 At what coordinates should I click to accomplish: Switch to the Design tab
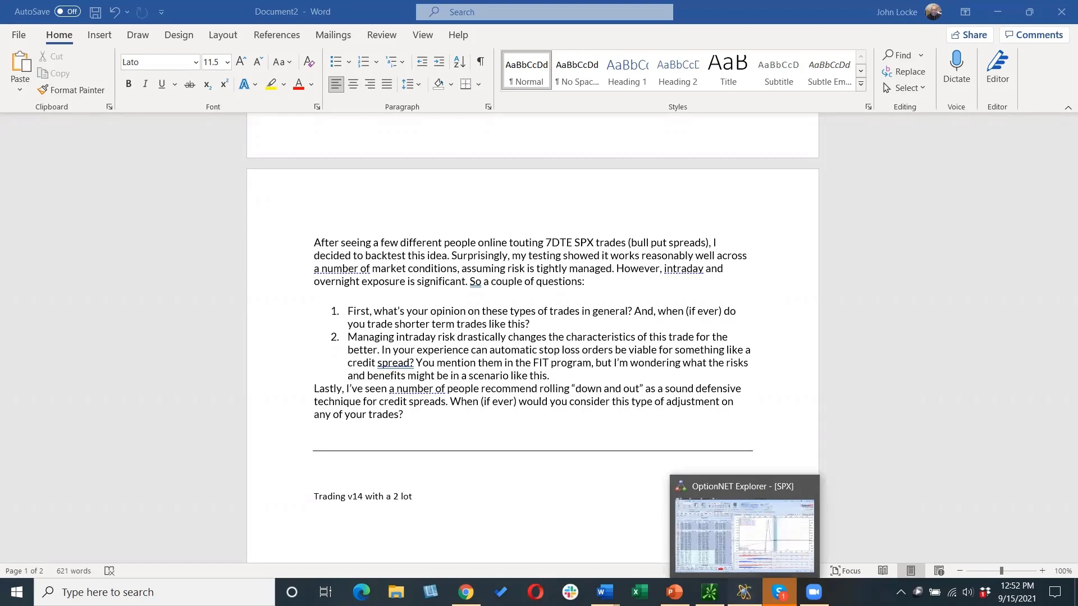point(179,35)
